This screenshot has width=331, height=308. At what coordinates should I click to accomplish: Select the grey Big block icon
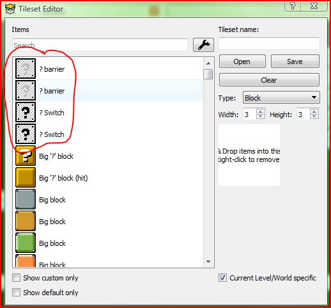pyautogui.click(x=26, y=199)
